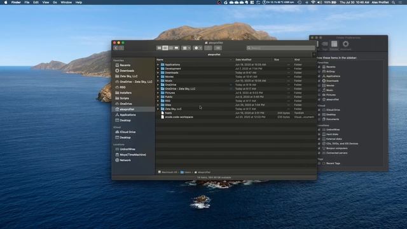Toggle Bonjour computers checkbox in Preferences
407x229 pixels.
tap(319, 148)
